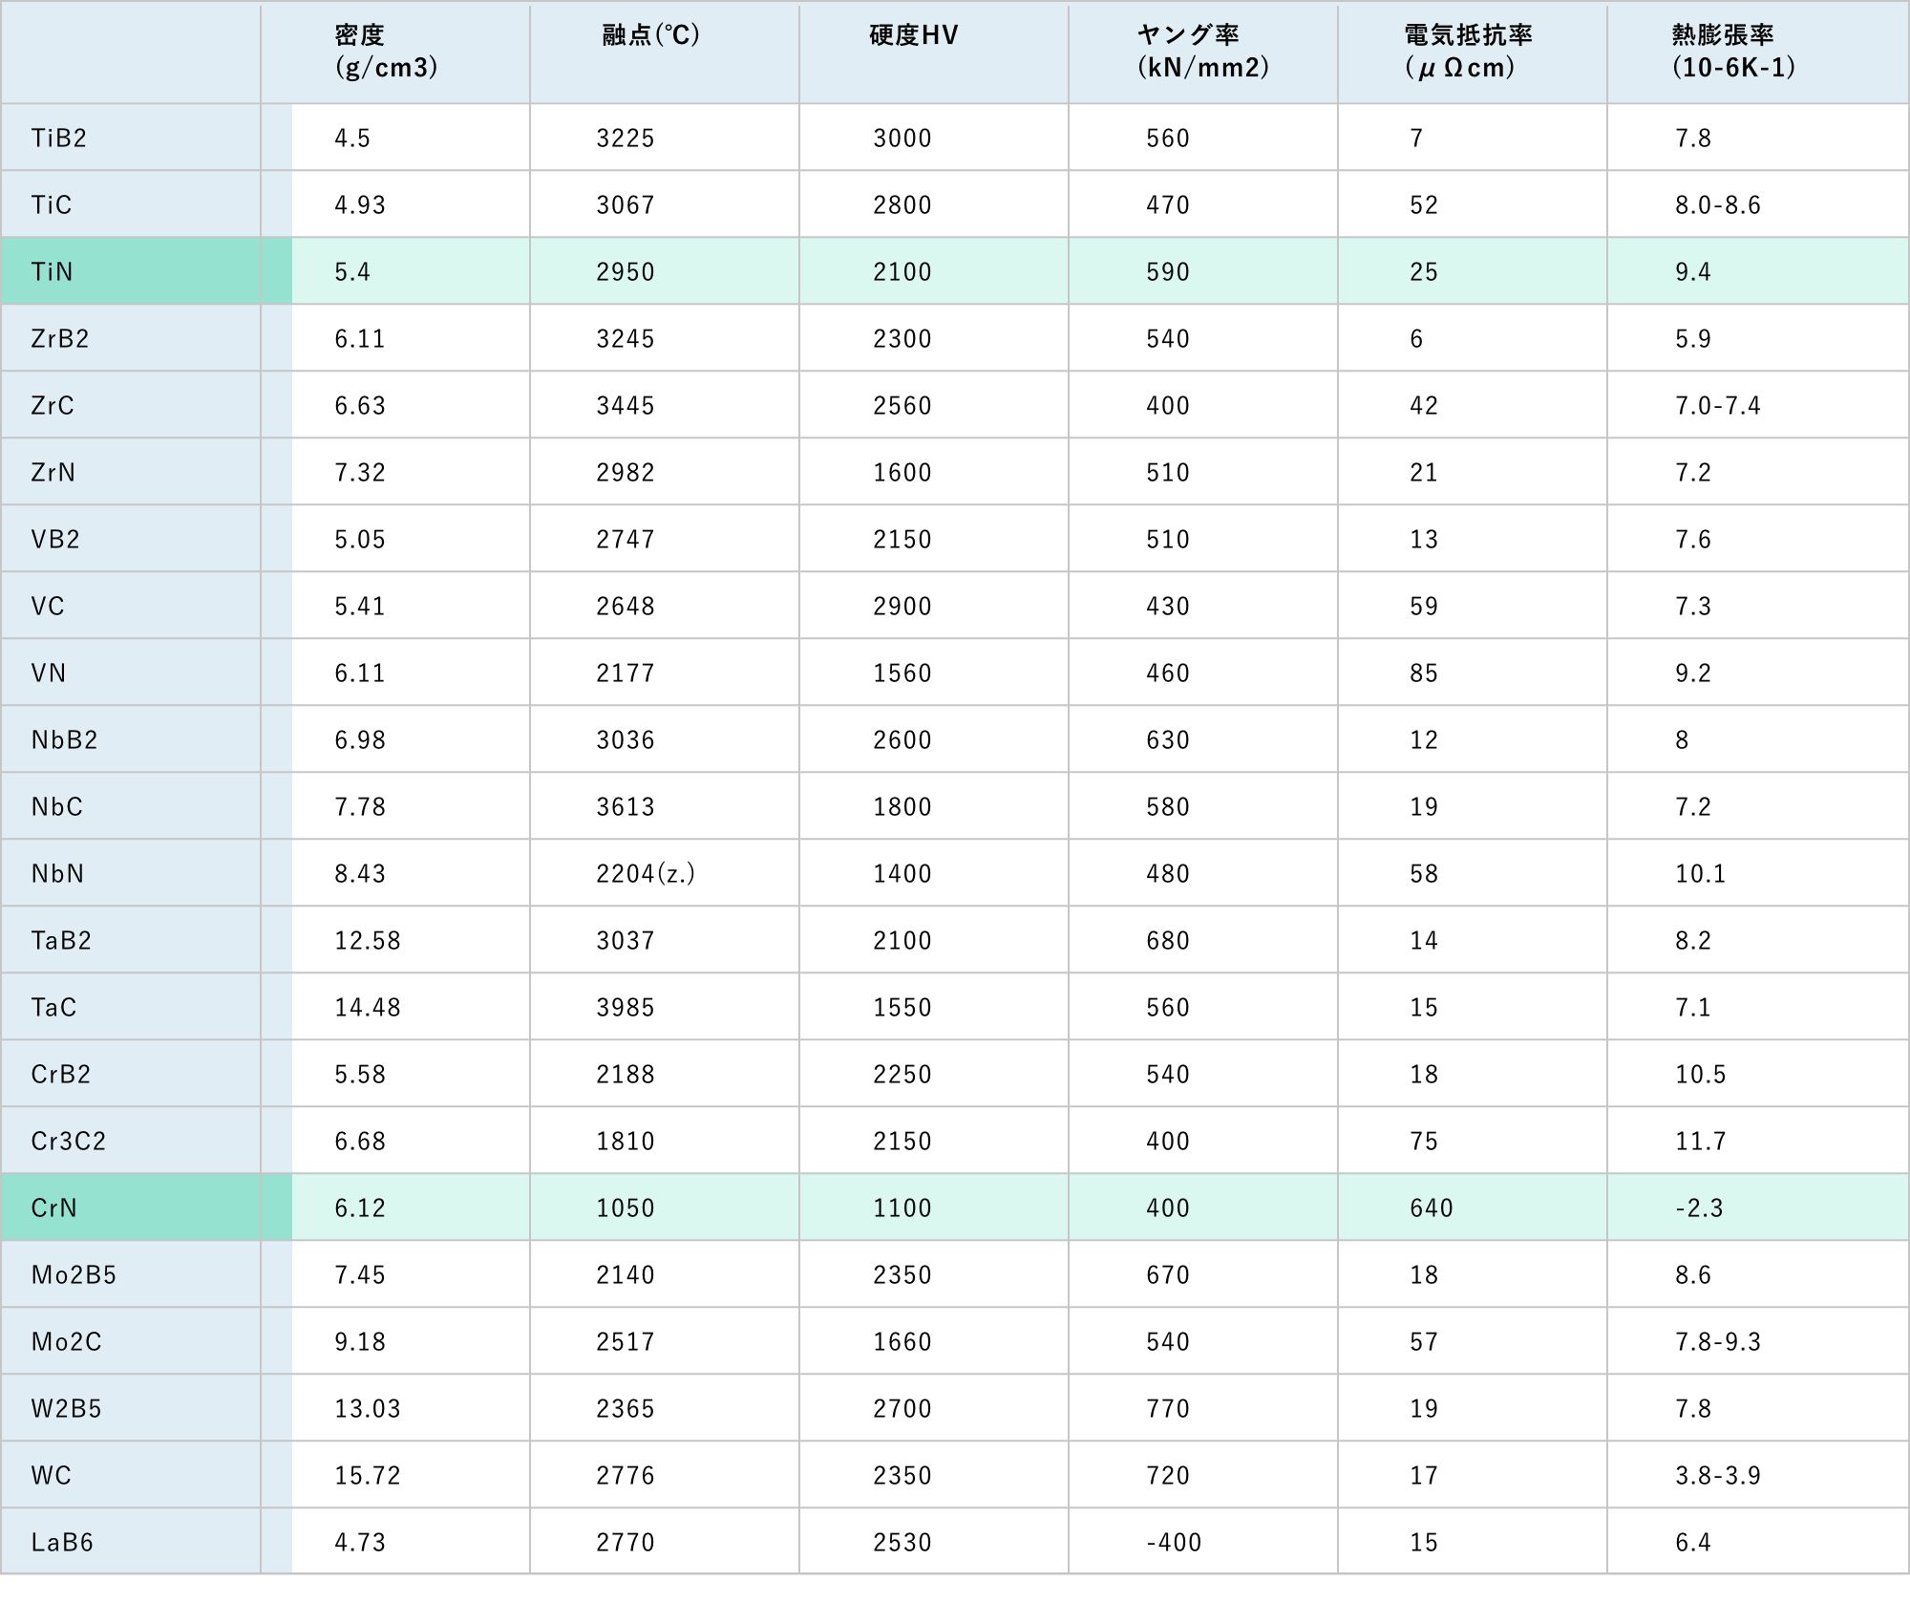Click NbN melting point 2204(z.)
This screenshot has width=1910, height=1624.
pos(646,874)
